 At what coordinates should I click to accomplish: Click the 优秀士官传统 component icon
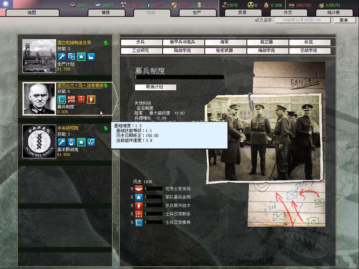coord(139,189)
